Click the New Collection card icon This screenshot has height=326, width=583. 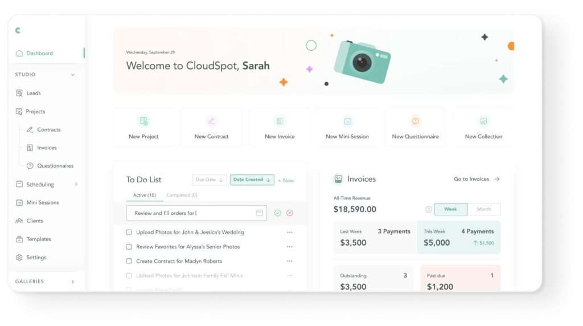tap(483, 121)
